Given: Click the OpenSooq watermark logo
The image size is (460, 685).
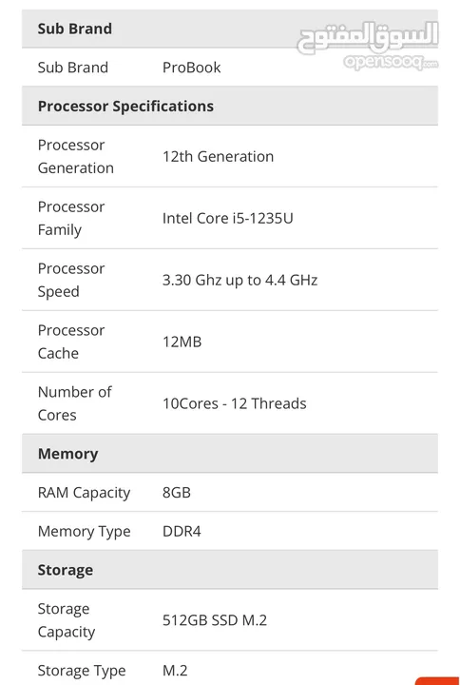Looking at the screenshot, I should (x=368, y=46).
